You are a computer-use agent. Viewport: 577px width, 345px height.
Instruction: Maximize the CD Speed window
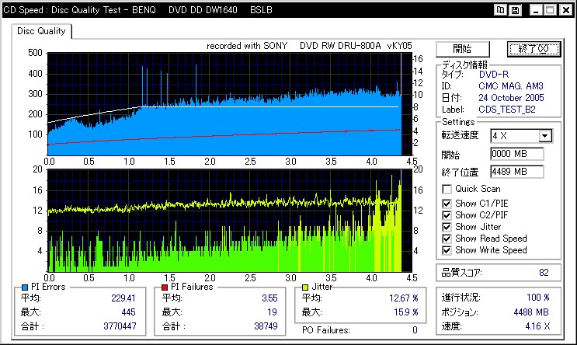pos(551,10)
